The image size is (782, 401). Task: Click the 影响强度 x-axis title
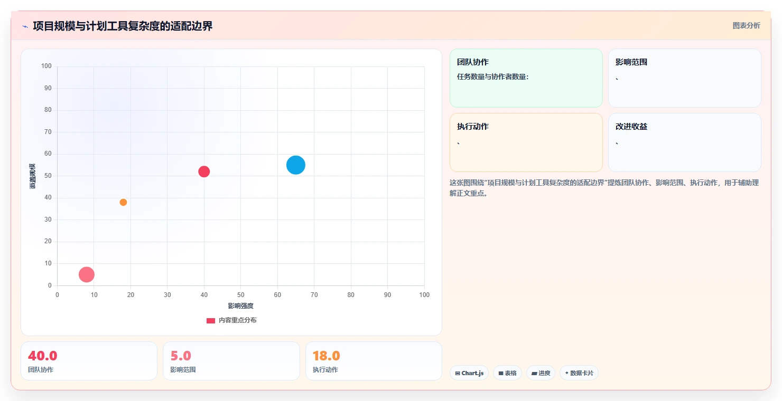point(241,305)
